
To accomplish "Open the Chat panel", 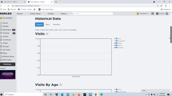I will pos(155,91).
